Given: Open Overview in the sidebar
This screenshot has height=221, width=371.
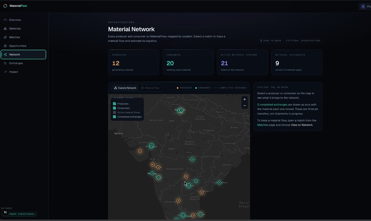Looking at the screenshot, I should click(23, 20).
